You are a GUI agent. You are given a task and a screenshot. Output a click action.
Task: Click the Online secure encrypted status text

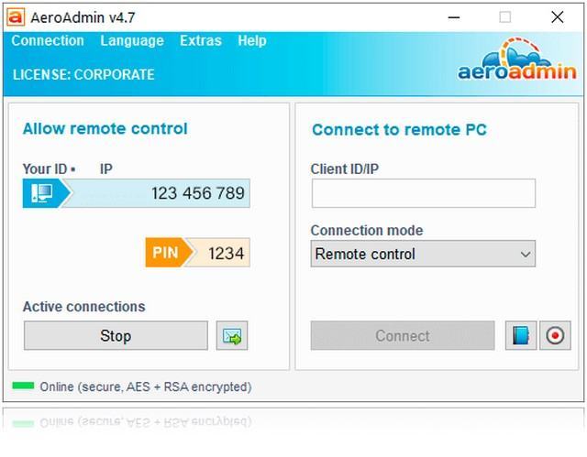(x=146, y=386)
